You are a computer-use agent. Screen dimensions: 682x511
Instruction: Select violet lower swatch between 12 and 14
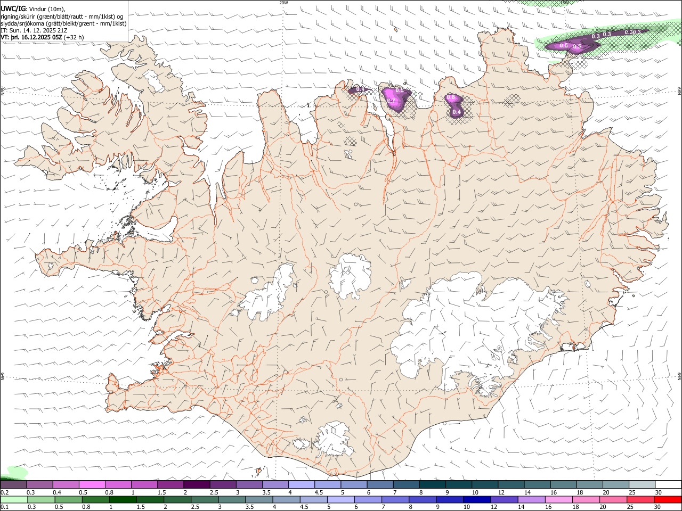[x=505, y=499]
